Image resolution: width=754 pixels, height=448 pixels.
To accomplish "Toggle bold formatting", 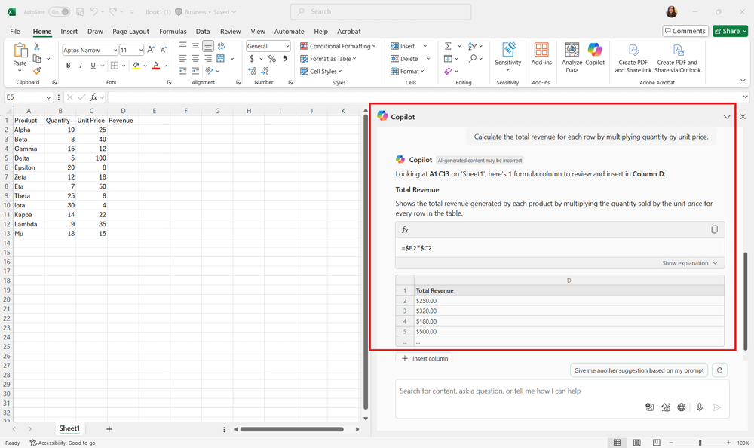I will point(68,66).
